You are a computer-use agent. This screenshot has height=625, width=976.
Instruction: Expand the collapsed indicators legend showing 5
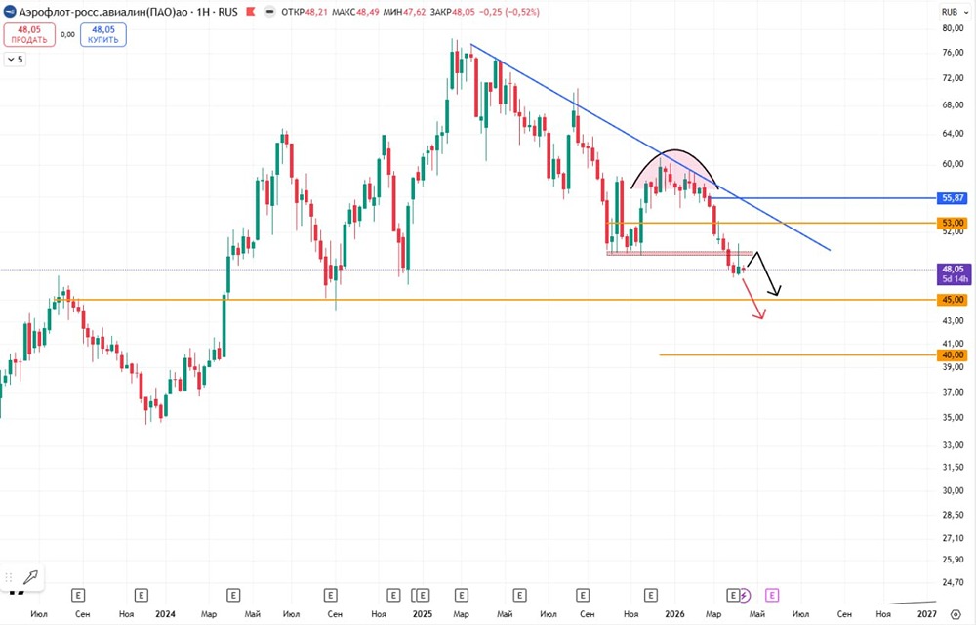click(15, 60)
